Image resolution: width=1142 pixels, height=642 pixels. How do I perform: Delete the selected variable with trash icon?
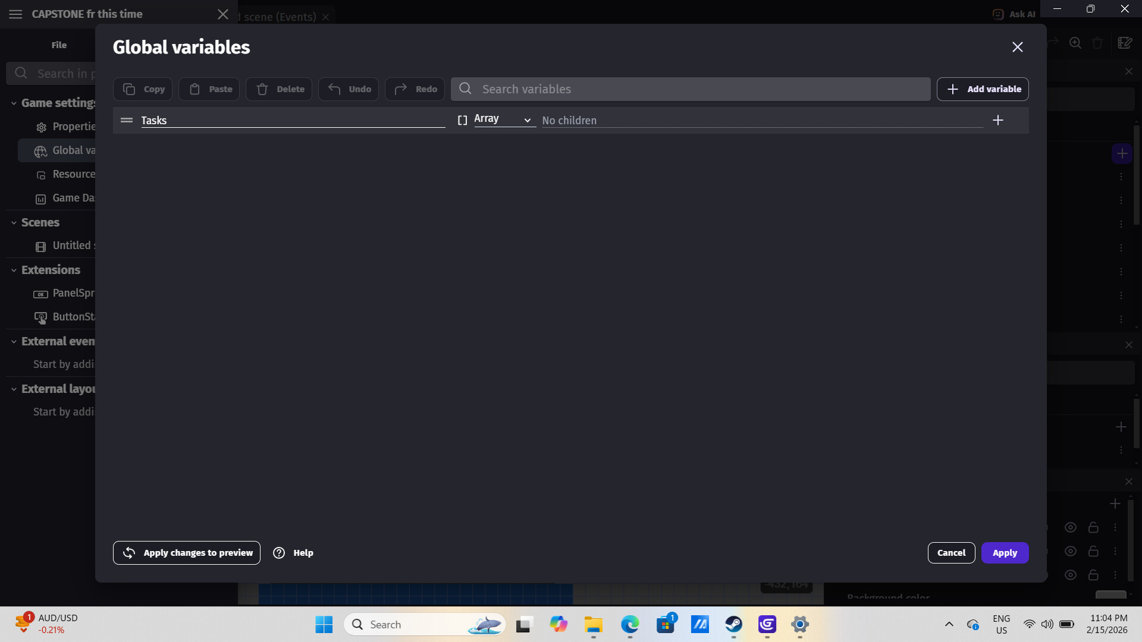279,89
